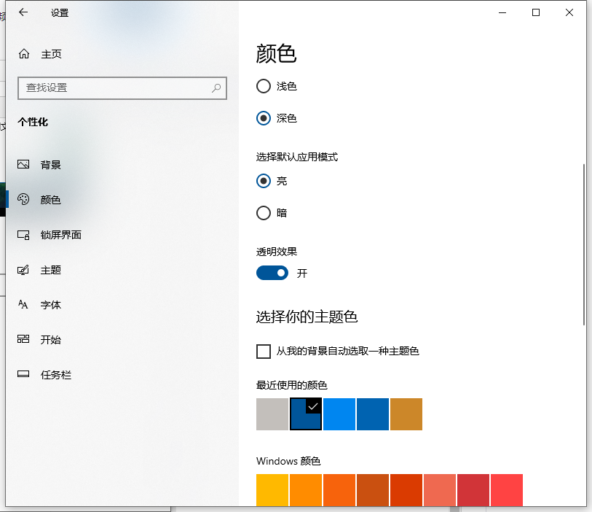The height and width of the screenshot is (512, 592).
Task: Open the 背景 (Background) settings section
Action: [x=50, y=164]
